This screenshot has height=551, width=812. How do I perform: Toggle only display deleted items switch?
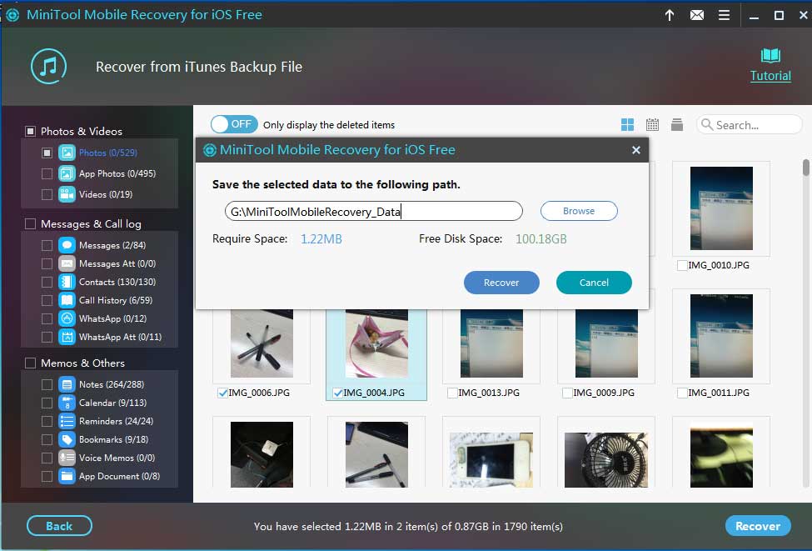point(234,124)
